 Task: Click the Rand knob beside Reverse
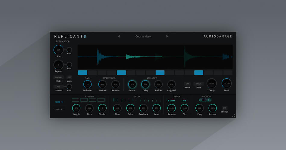(69, 86)
